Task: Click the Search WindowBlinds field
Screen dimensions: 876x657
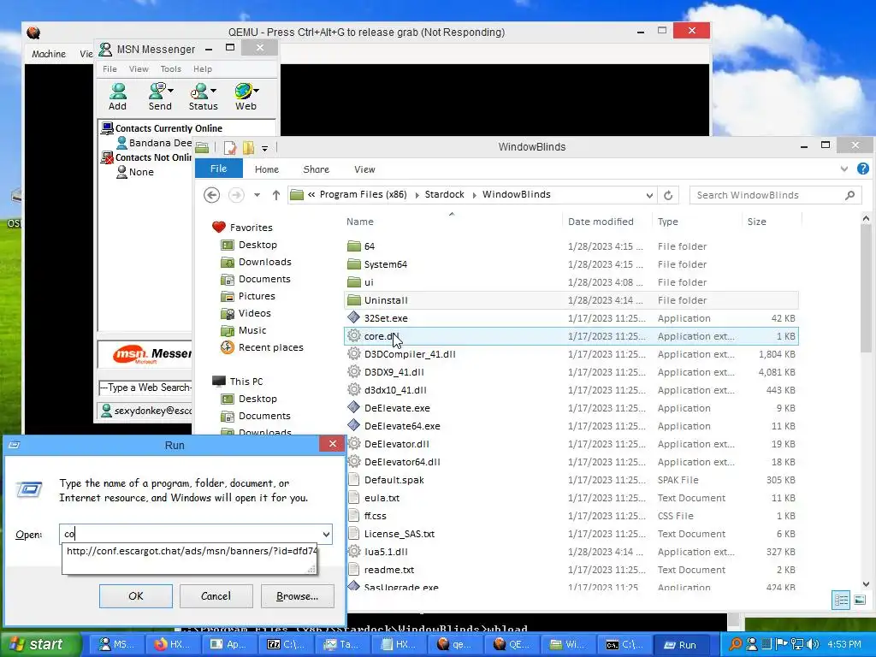Action: (775, 195)
